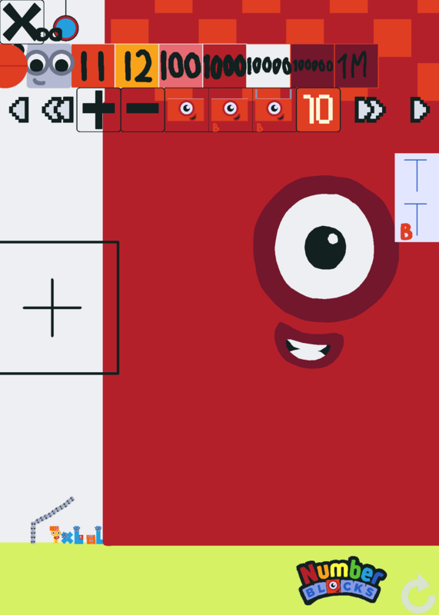
Task: Select the pink 100 number tile
Action: pos(181,65)
